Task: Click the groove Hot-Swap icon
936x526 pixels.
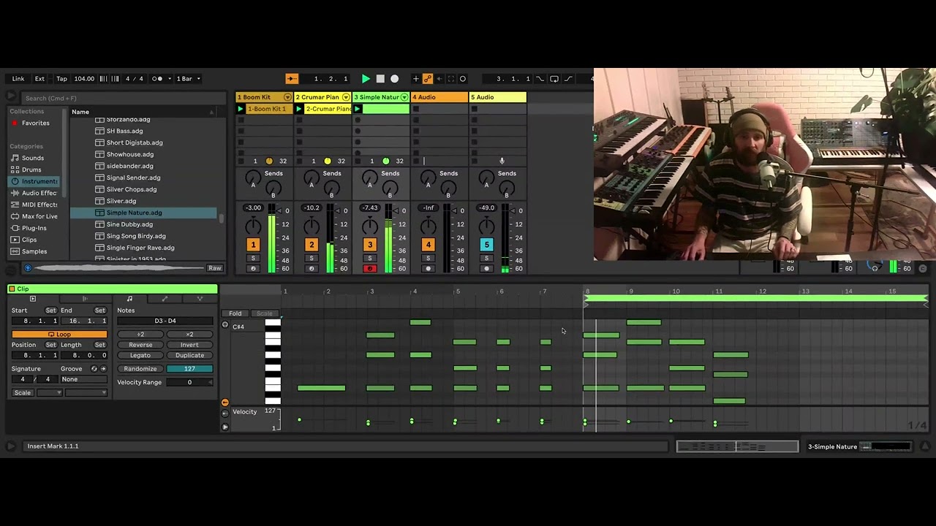Action: [94, 369]
